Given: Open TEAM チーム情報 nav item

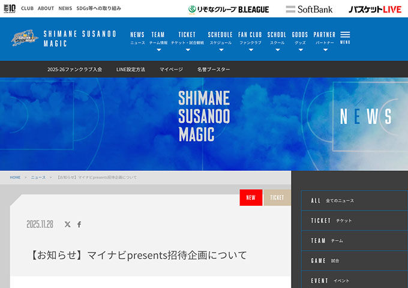Looking at the screenshot, I should tap(158, 38).
